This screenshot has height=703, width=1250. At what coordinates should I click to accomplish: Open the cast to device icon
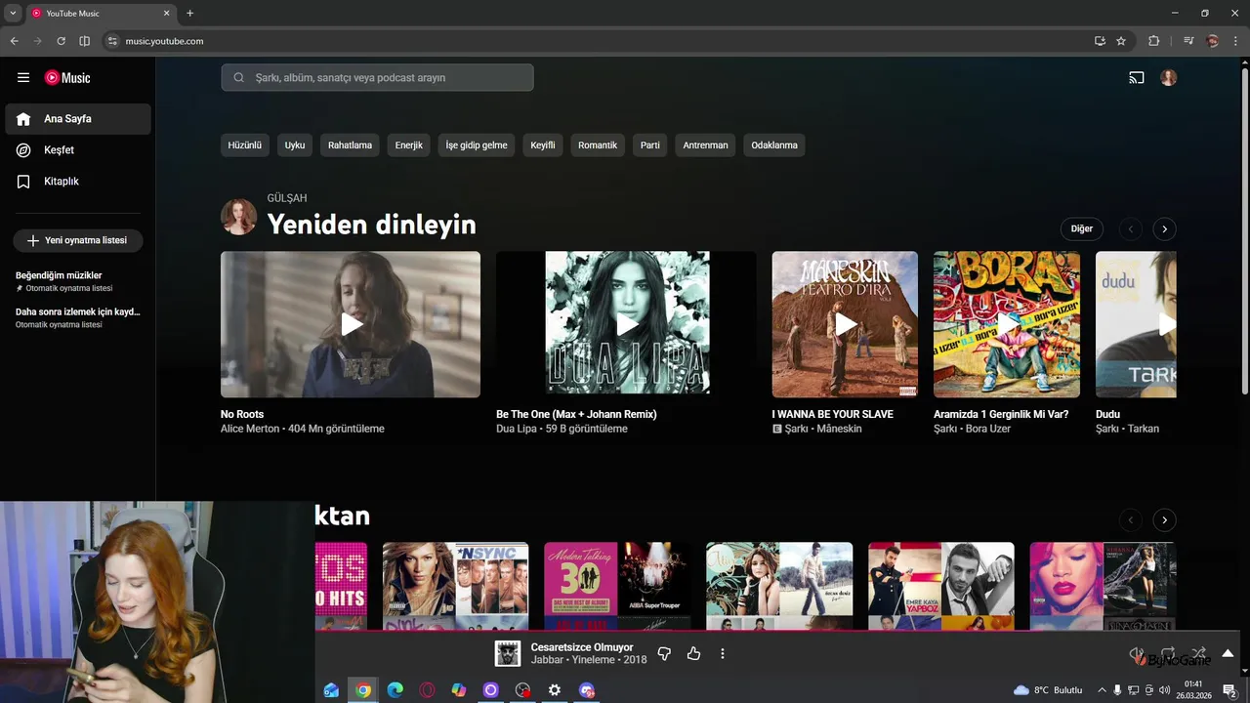pyautogui.click(x=1137, y=78)
